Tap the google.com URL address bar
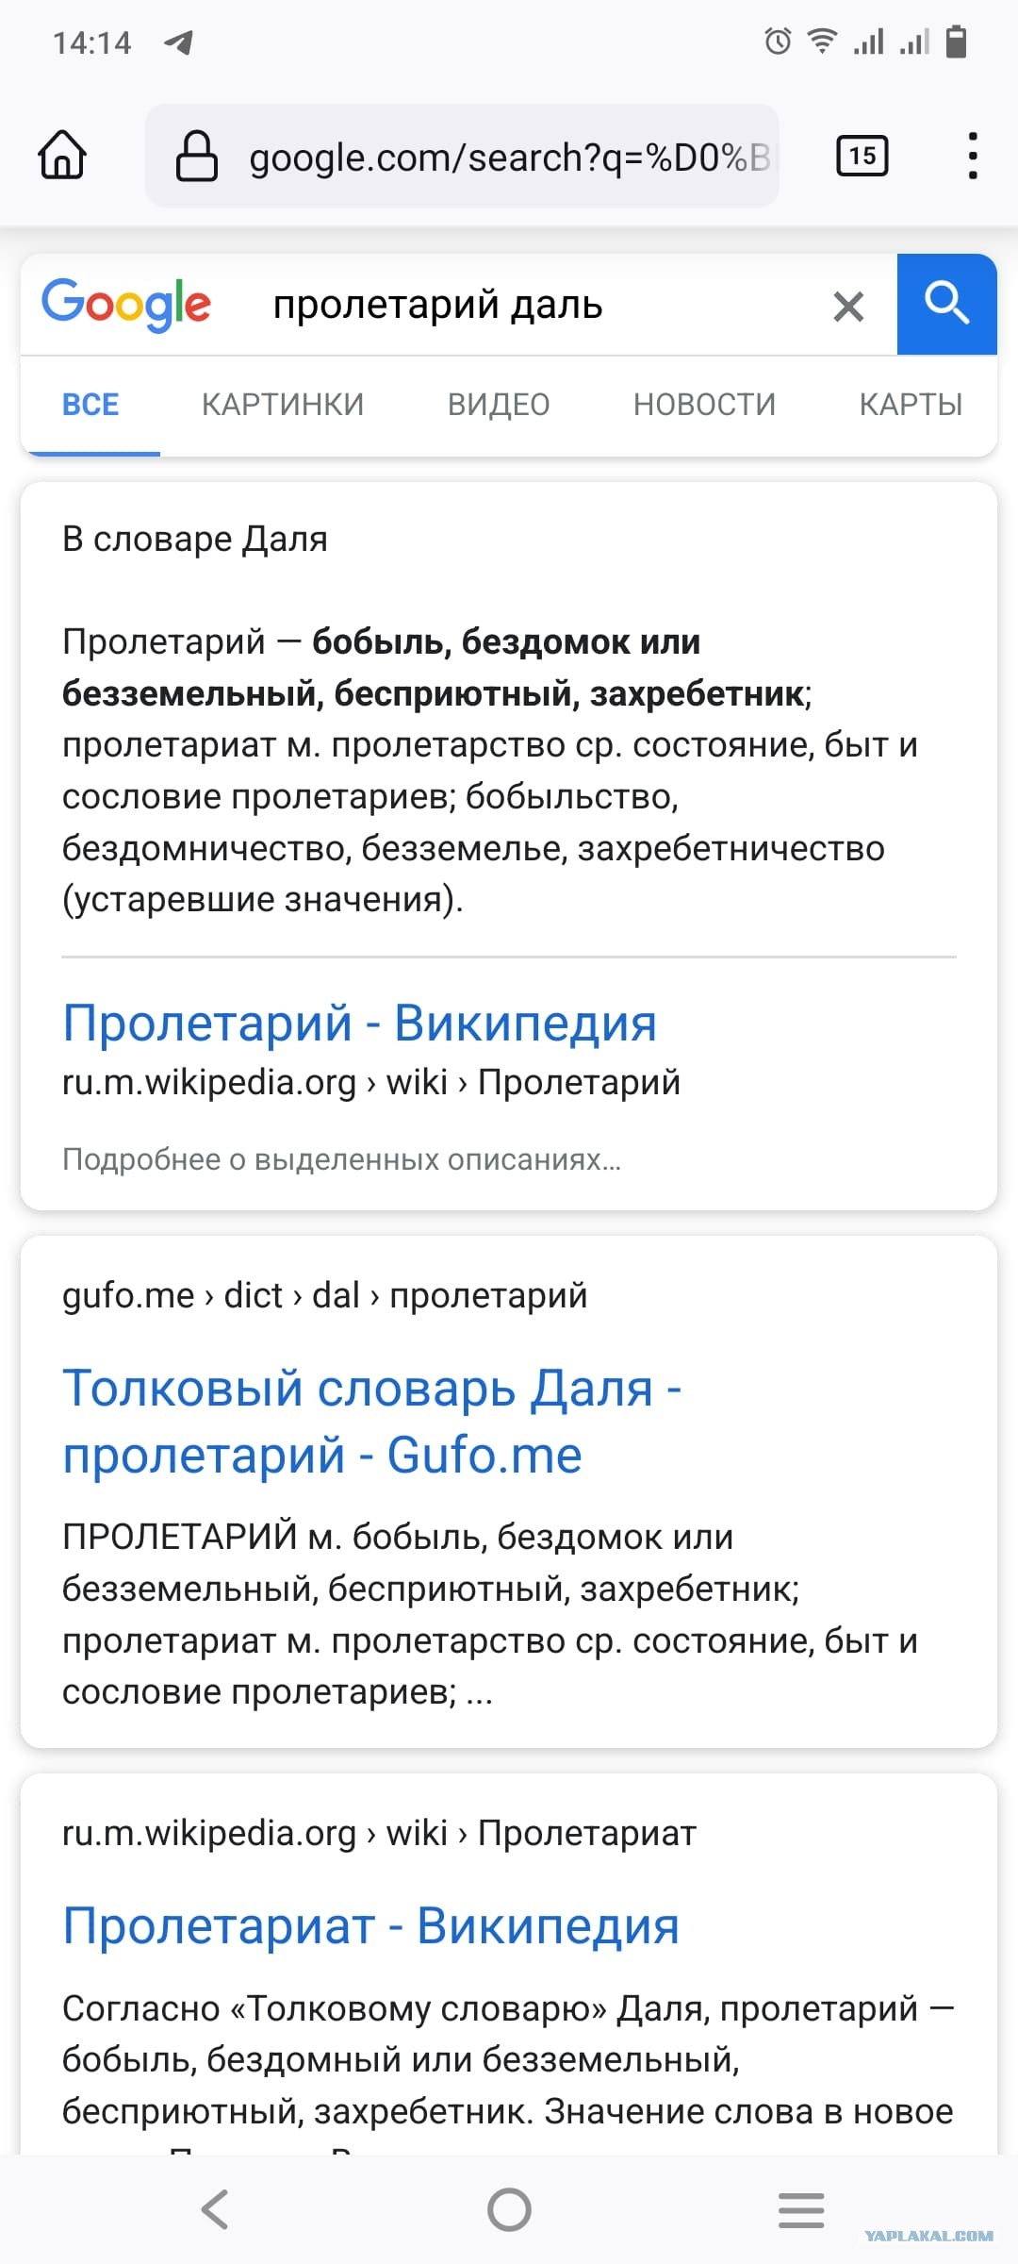This screenshot has width=1018, height=2264. 462,156
